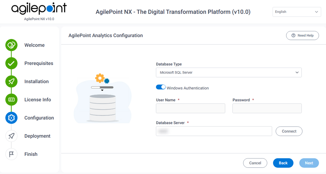Click the Cancel button
This screenshot has height=174, width=326.
[255, 163]
